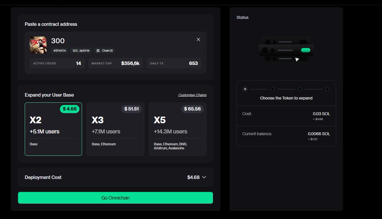
Task: Open the Customise Chains link
Action: pyautogui.click(x=192, y=95)
